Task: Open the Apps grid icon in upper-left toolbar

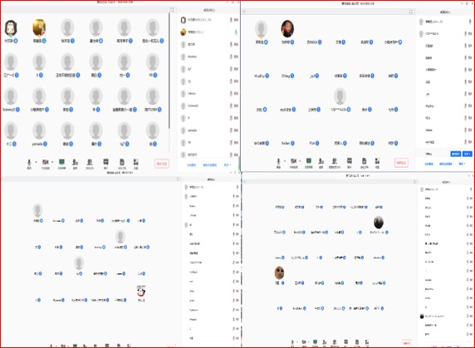Action: click(136, 164)
